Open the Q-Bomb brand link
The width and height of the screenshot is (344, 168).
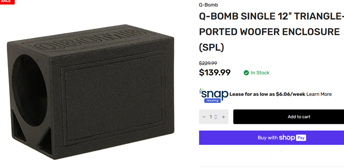coord(208,5)
